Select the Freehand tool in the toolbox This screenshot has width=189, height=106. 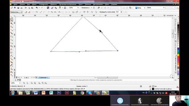[12, 30]
